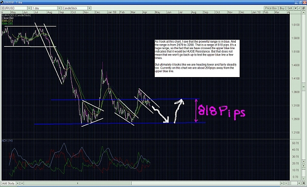Click the zoom-out minus button at bottom right

pos(286,183)
